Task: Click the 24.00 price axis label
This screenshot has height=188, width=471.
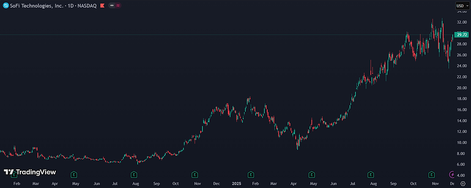Action: point(461,66)
